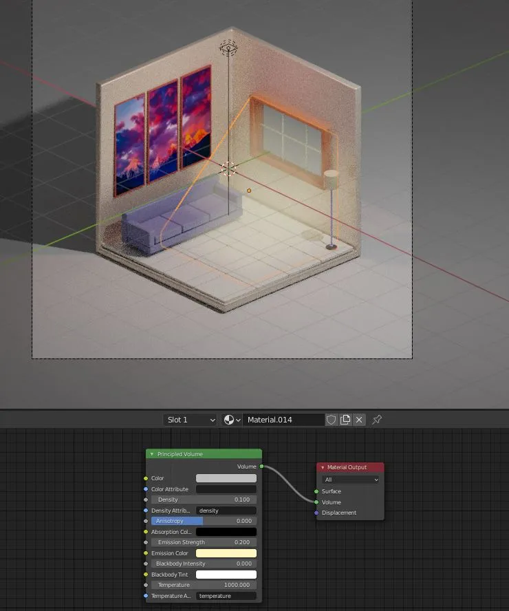The image size is (509, 611).
Task: Click the Absorption Color input socket
Action: [146, 532]
